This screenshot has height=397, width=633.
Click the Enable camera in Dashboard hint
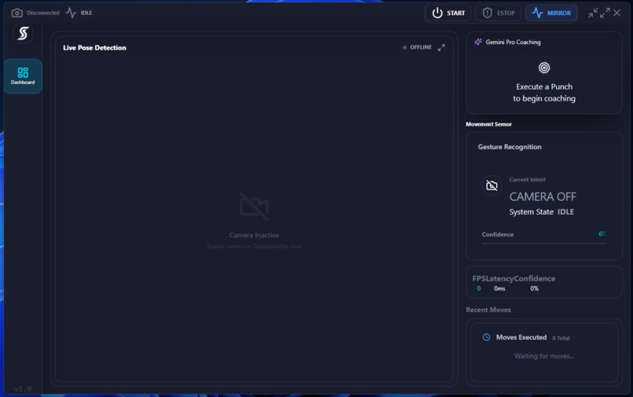tap(254, 246)
